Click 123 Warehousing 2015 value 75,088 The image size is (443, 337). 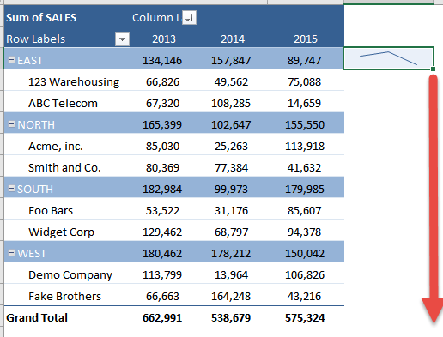pyautogui.click(x=304, y=82)
